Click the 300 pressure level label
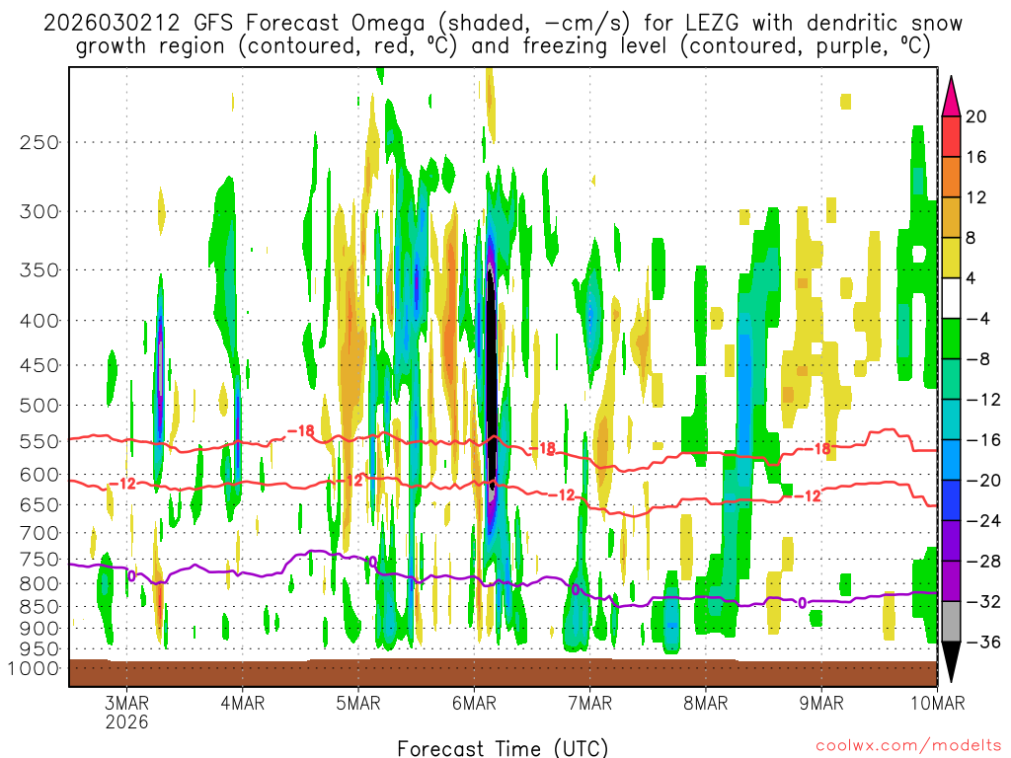The image size is (1011, 758). pyautogui.click(x=39, y=211)
